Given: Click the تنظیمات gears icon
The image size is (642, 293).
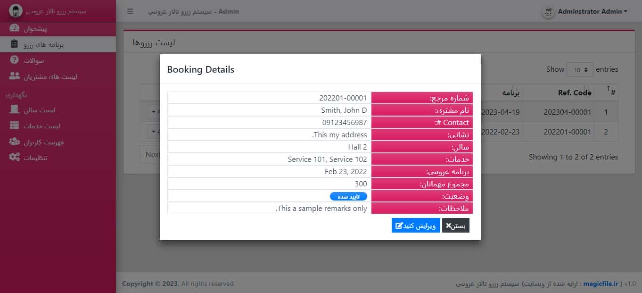Looking at the screenshot, I should click(x=15, y=157).
